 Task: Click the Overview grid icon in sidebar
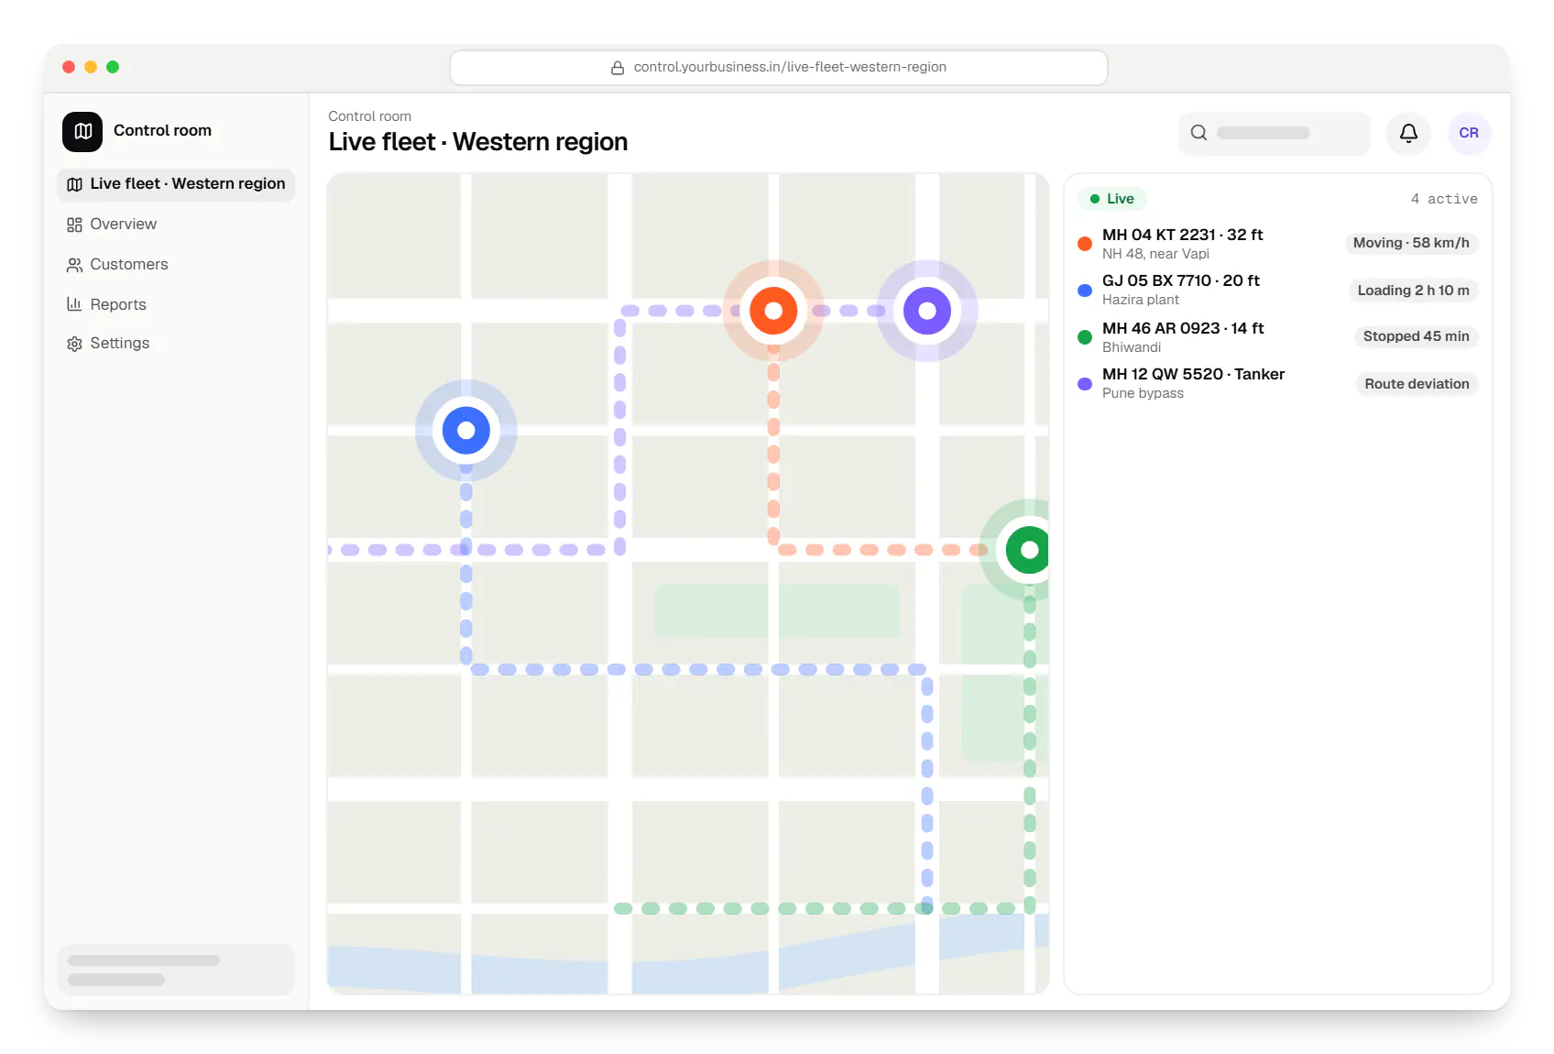click(74, 225)
